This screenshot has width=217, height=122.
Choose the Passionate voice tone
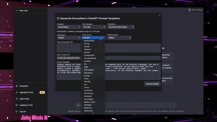point(93,111)
